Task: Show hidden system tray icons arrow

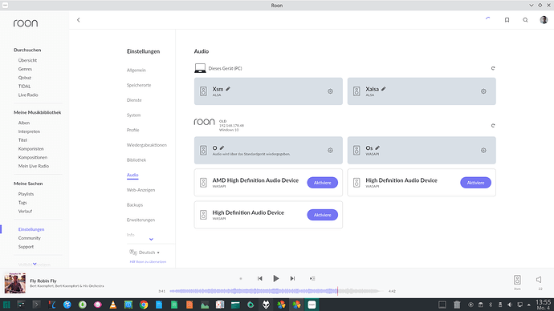Action: tap(529, 305)
